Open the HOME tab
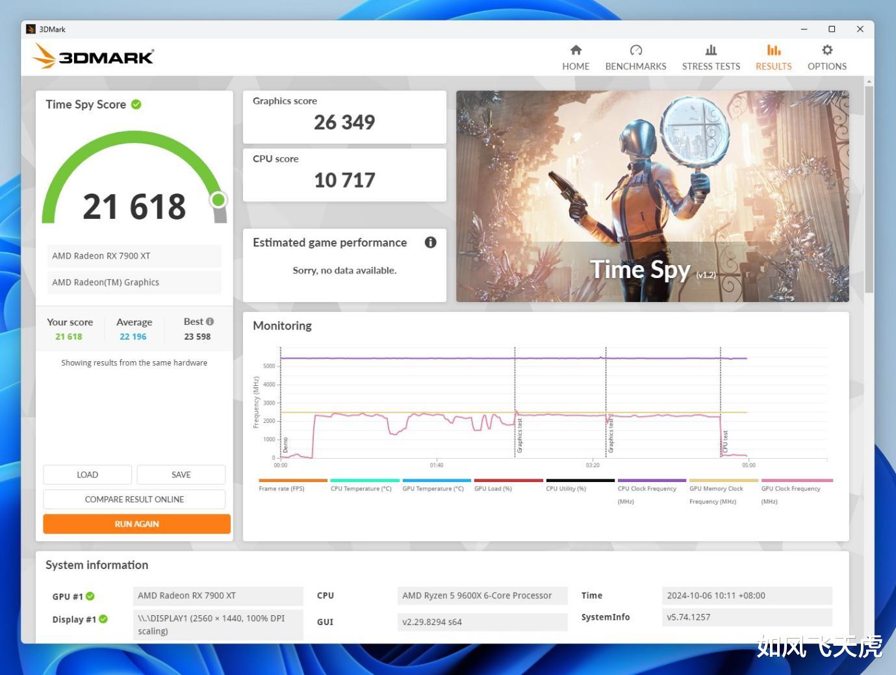The image size is (896, 675). 576,58
